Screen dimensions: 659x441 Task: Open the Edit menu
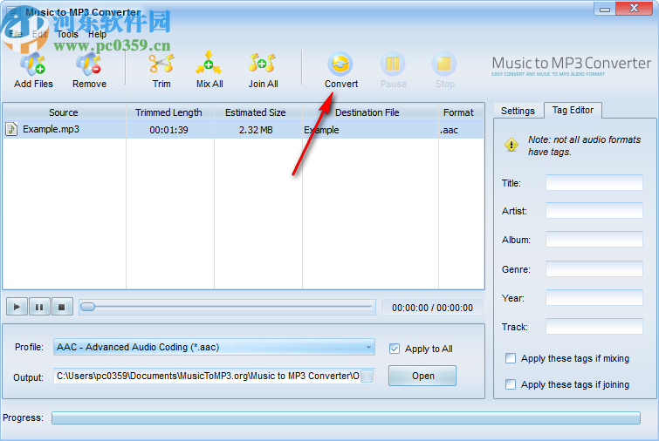40,34
